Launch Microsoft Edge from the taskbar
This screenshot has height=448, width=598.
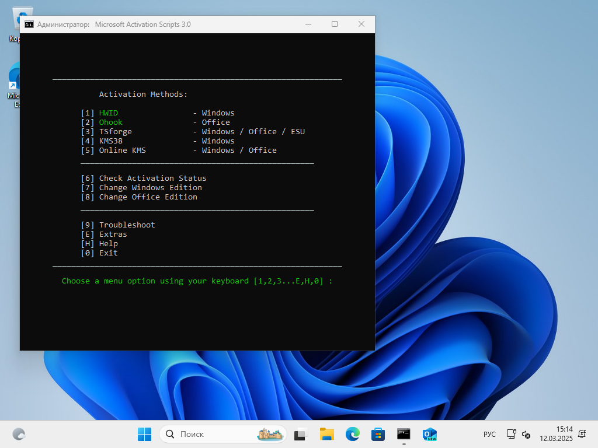tap(352, 434)
